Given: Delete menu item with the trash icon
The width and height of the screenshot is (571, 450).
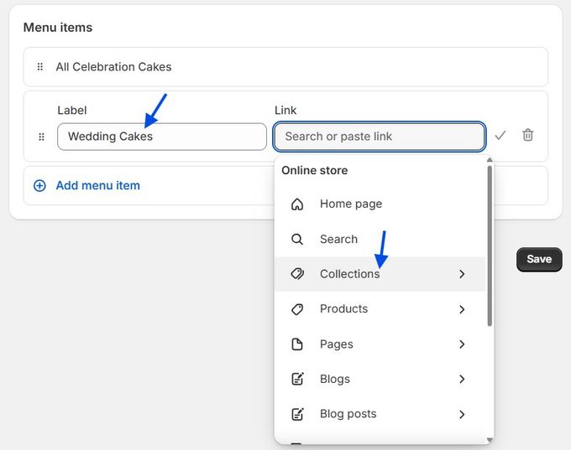Looking at the screenshot, I should click(528, 135).
